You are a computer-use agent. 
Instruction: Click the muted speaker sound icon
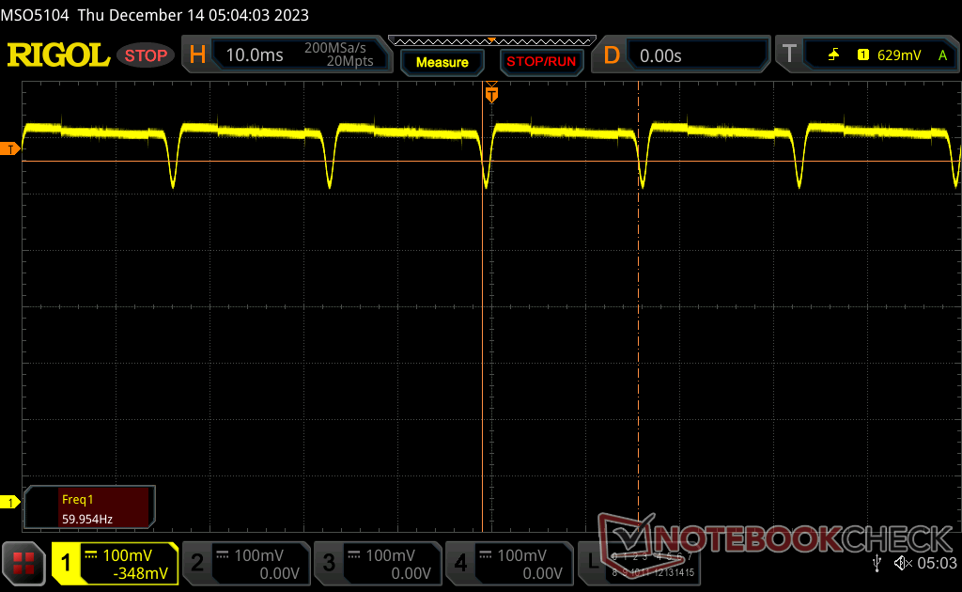coord(902,563)
